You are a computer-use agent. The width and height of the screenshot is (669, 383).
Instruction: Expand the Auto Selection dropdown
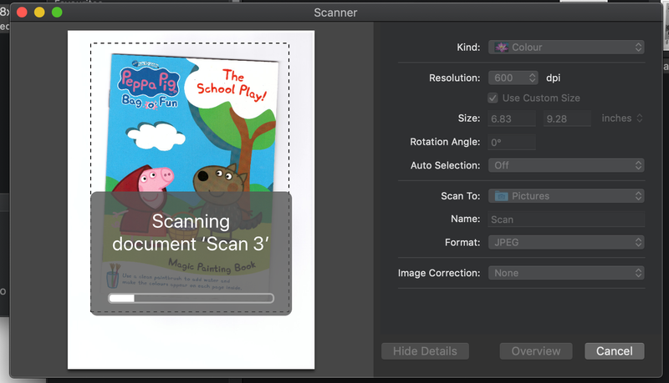[x=566, y=165]
